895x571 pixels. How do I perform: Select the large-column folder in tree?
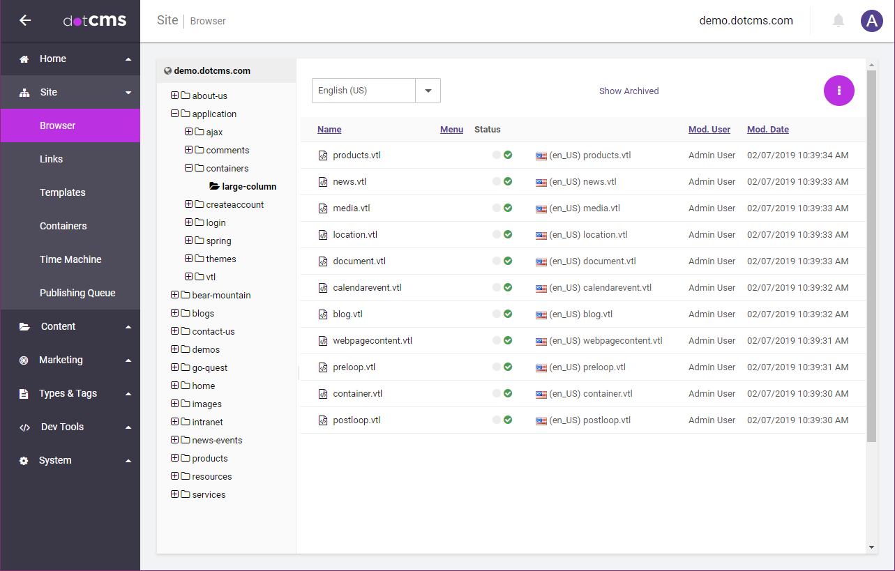[x=248, y=187]
